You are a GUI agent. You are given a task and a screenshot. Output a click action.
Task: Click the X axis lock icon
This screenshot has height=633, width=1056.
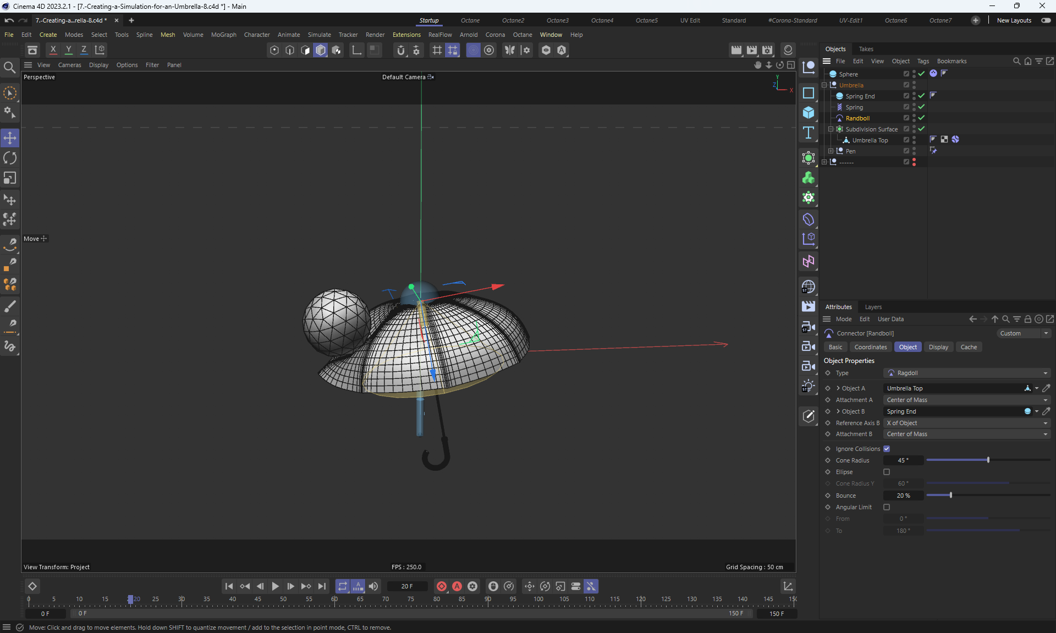tap(53, 50)
